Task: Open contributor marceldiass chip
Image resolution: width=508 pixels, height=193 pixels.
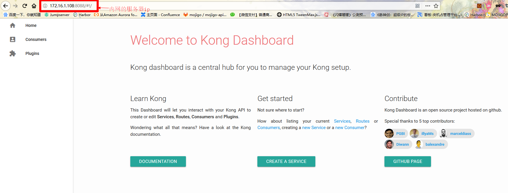Action: (x=456, y=133)
